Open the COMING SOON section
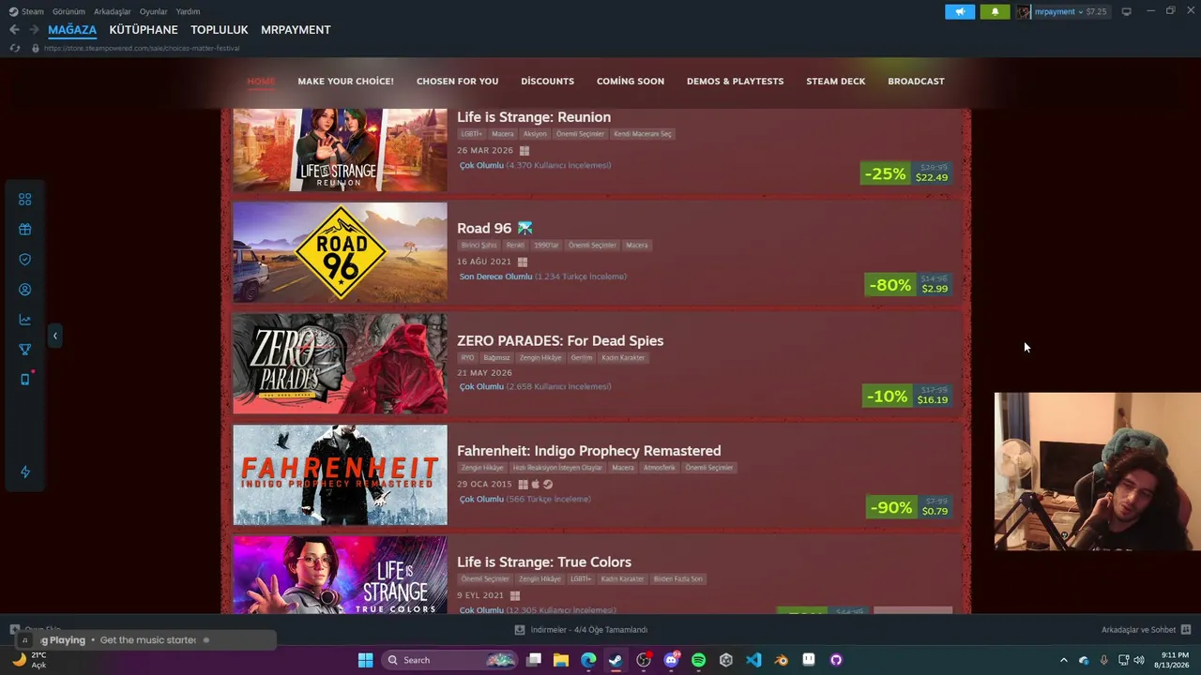Screen dimensions: 1201x675 (x=631, y=81)
